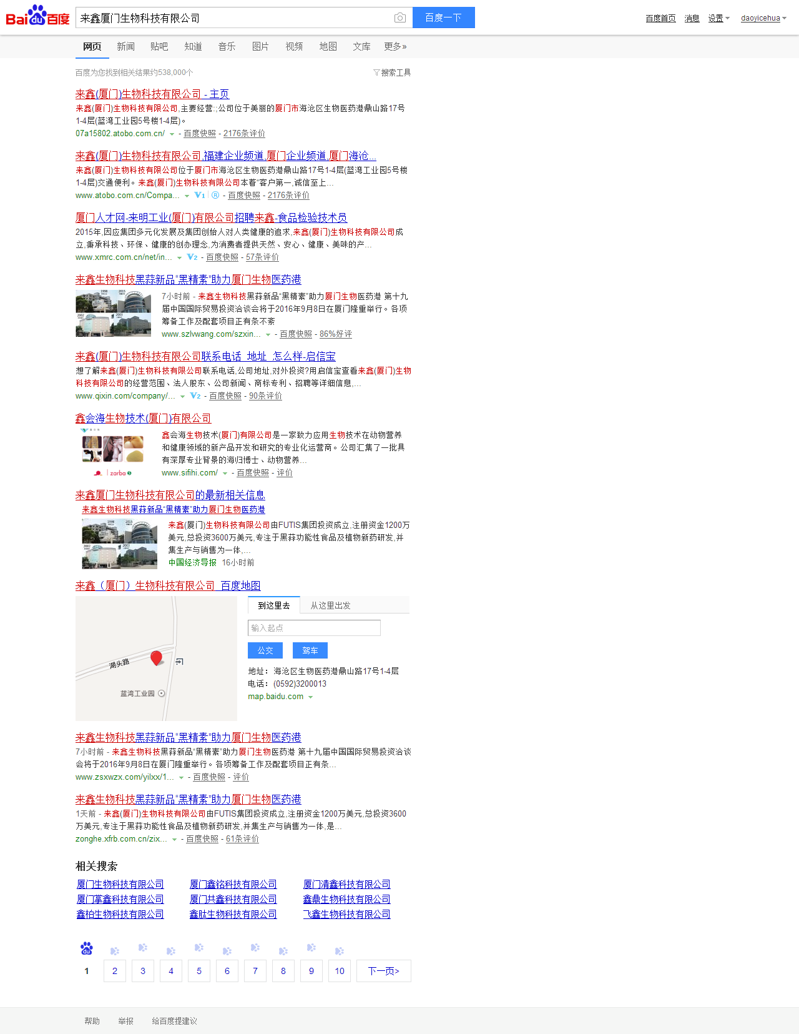Expand dropdown beside 07a15802.atobo.com.cn
Image resolution: width=799 pixels, height=1034 pixels.
[x=172, y=134]
